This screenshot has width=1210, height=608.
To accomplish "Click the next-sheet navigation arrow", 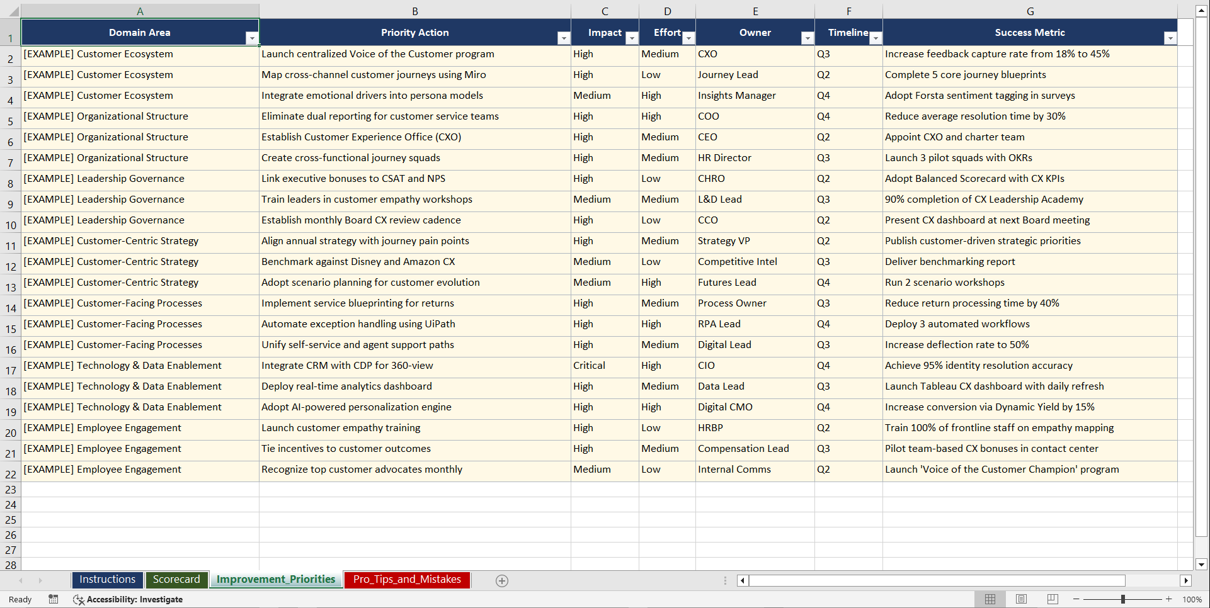I will [x=40, y=580].
